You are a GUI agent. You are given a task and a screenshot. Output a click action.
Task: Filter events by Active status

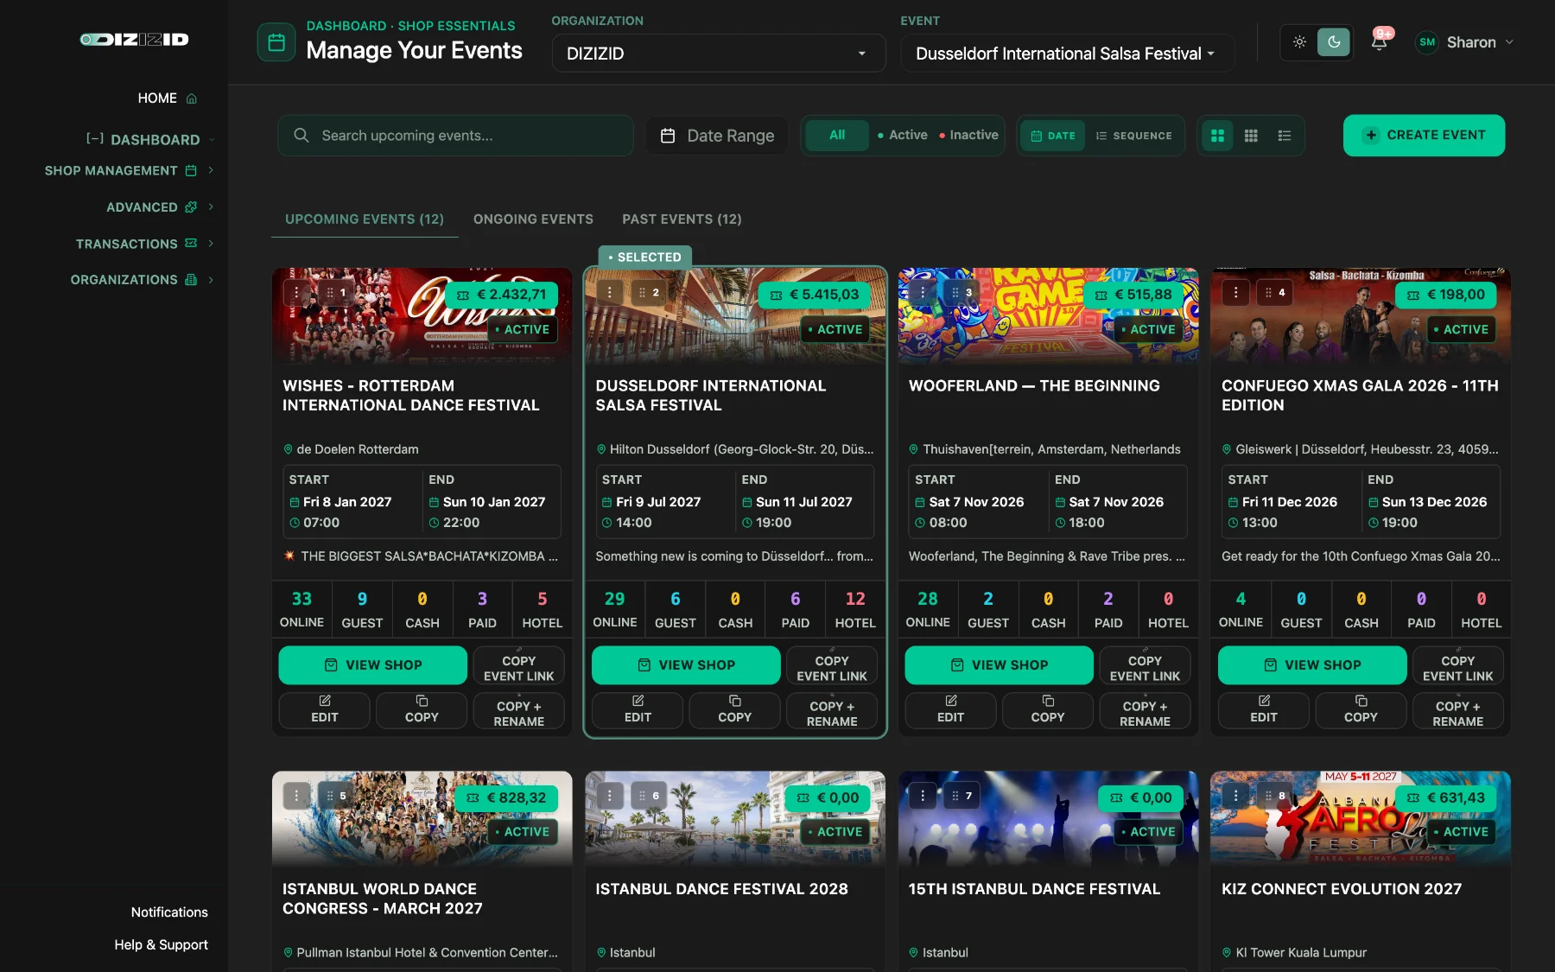tap(902, 136)
